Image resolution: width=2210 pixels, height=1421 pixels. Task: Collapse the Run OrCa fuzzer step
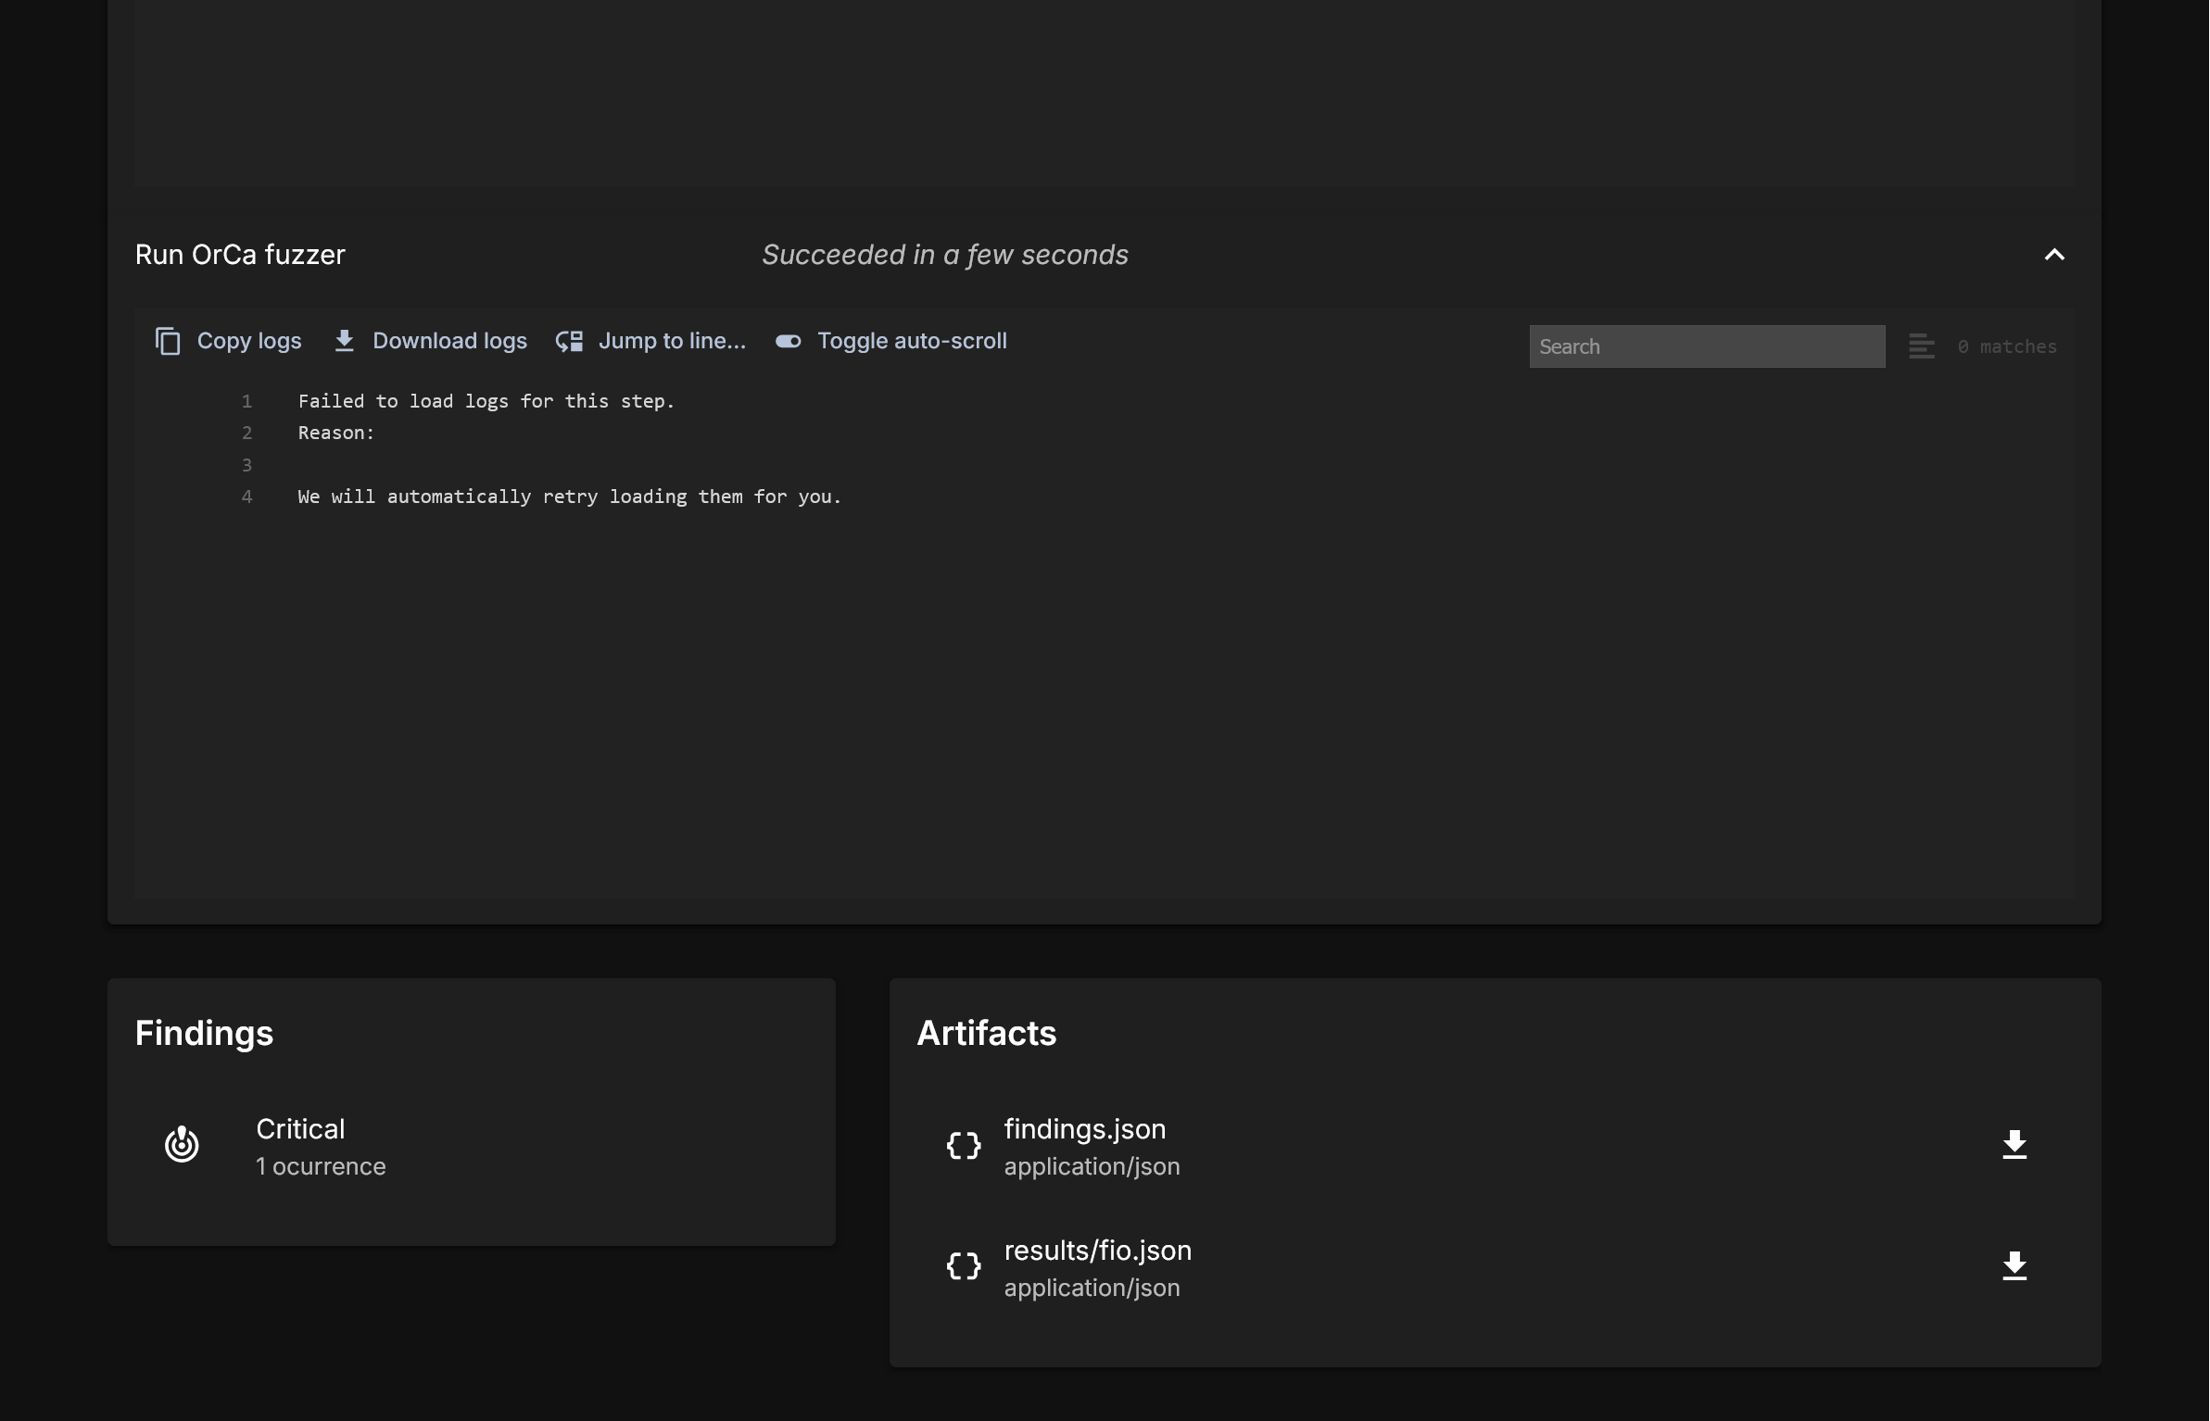click(2054, 255)
